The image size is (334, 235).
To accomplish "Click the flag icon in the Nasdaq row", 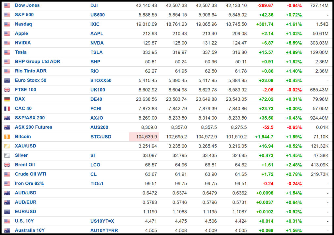I will coord(7,24).
